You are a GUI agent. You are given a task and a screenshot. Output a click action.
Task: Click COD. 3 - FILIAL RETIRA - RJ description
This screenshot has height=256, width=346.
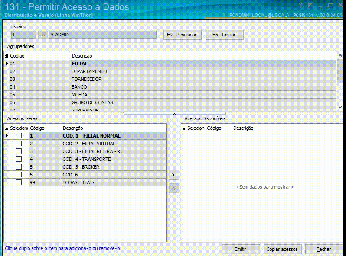click(114, 151)
